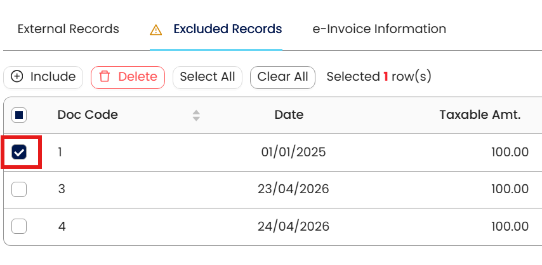This screenshot has height=265, width=542.
Task: Click the trash bin icon on Delete
Action: [x=105, y=77]
